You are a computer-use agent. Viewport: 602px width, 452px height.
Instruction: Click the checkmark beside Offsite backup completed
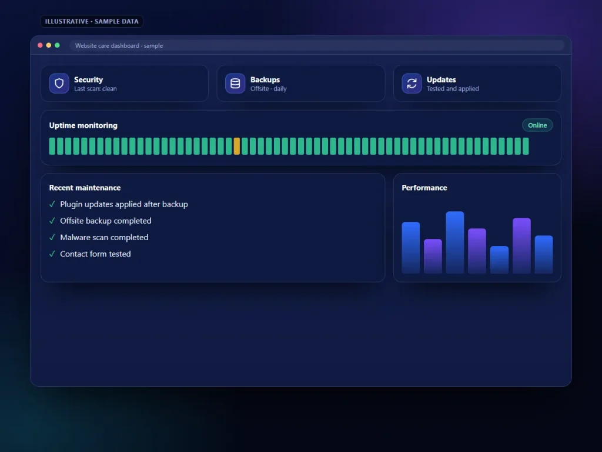pyautogui.click(x=52, y=221)
